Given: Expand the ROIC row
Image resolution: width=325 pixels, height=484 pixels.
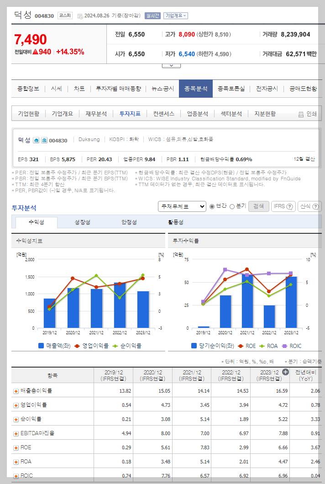Looking at the screenshot, I should pyautogui.click(x=16, y=476).
